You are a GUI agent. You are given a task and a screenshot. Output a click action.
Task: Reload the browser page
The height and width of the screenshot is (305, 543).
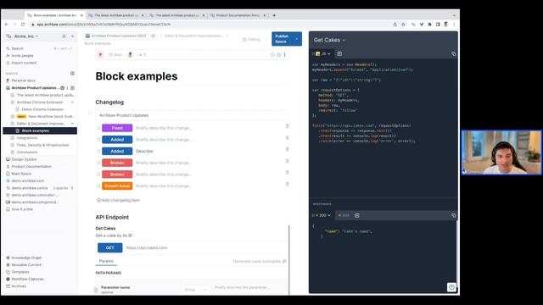click(x=23, y=25)
